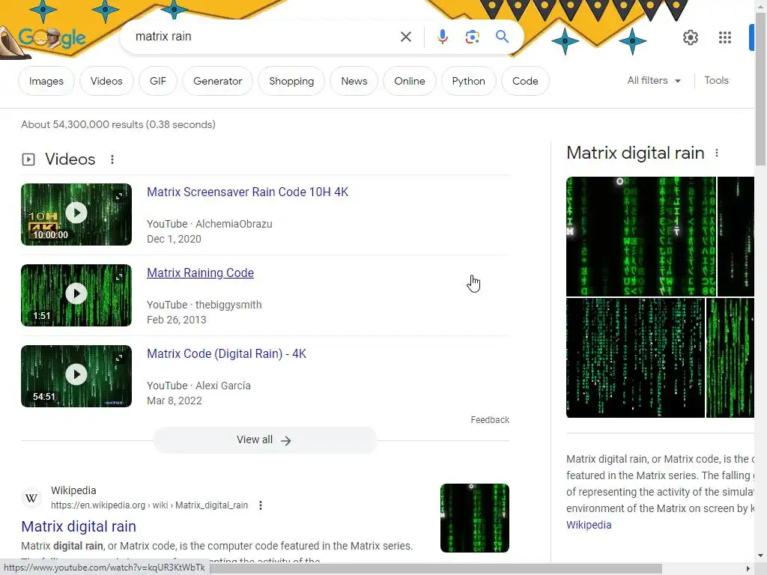The width and height of the screenshot is (767, 575).
Task: Play the Matrix Code (Digital Rain) 4K thumbnail
Action: tap(76, 376)
